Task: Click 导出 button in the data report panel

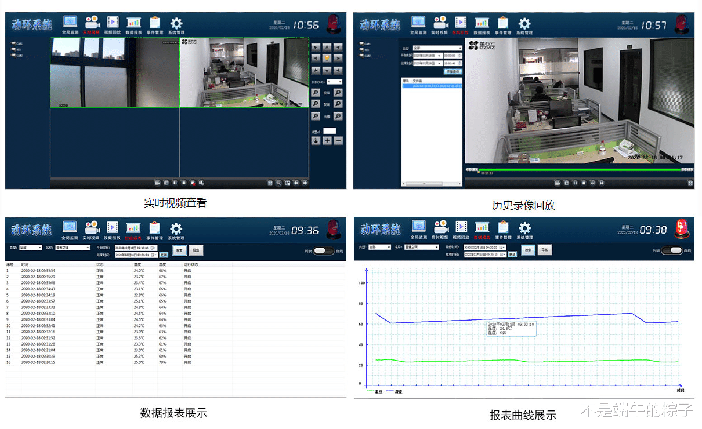Action: point(196,250)
